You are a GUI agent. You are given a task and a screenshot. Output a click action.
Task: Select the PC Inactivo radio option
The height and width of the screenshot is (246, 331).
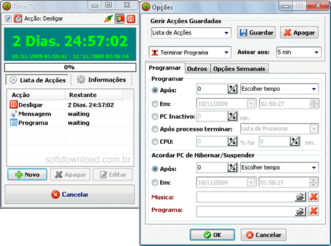point(155,116)
